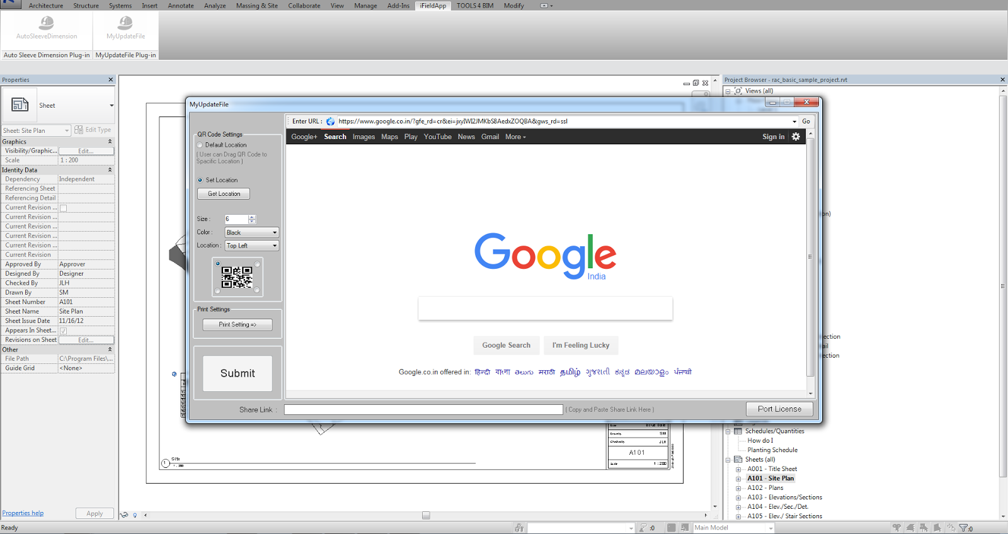Click the Schedules/Quantities table icon

738,431
